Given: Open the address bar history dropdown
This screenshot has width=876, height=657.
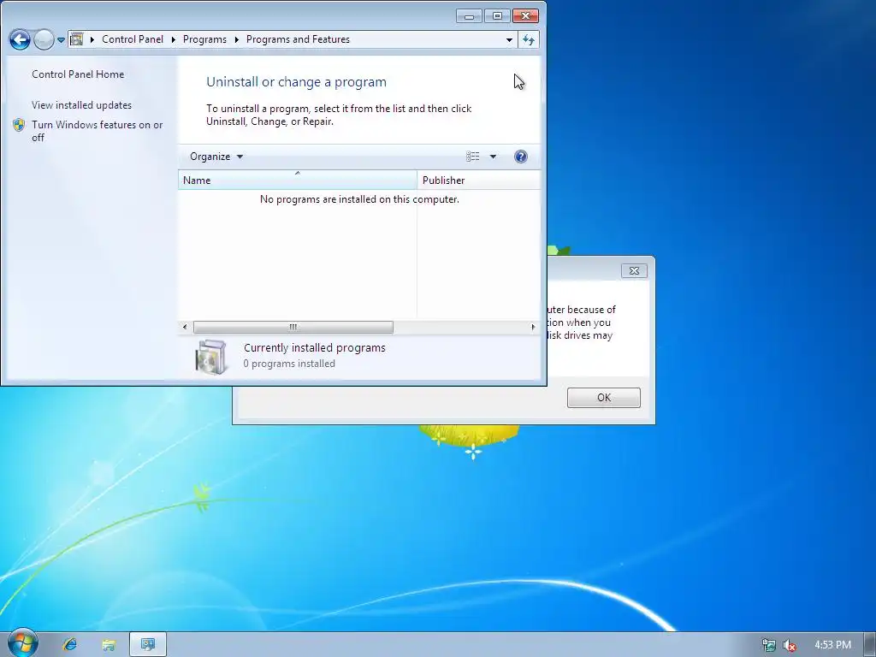Looking at the screenshot, I should click(509, 39).
